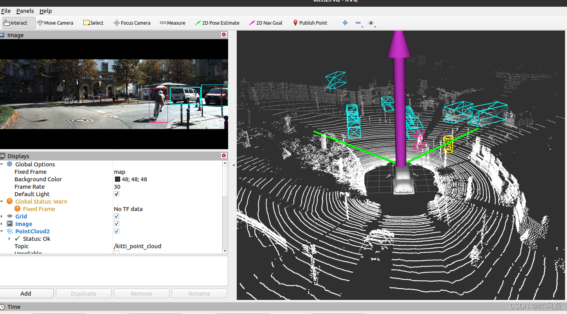Image resolution: width=567 pixels, height=314 pixels.
Task: Choose the Select tool
Action: 93,23
